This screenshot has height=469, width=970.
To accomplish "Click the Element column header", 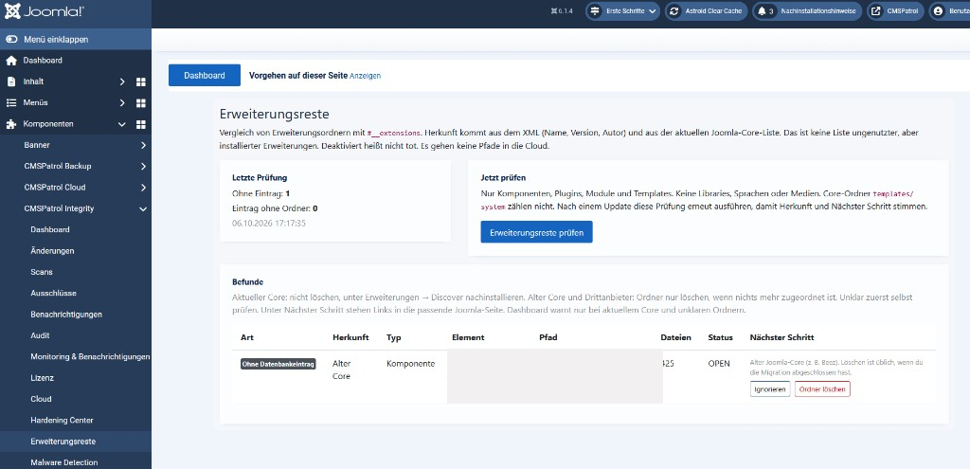I will [468, 338].
